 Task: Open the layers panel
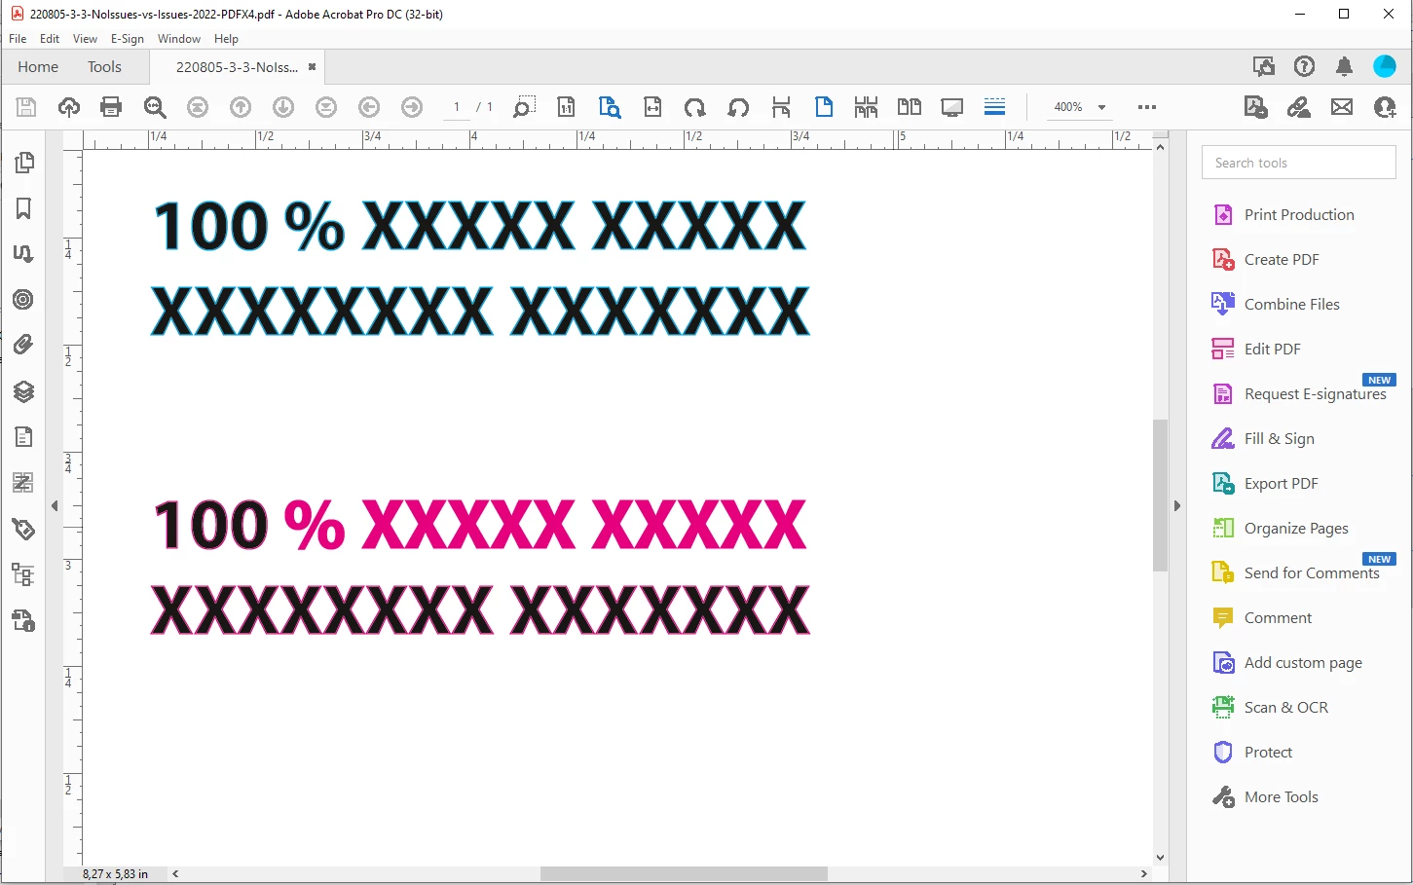24,391
